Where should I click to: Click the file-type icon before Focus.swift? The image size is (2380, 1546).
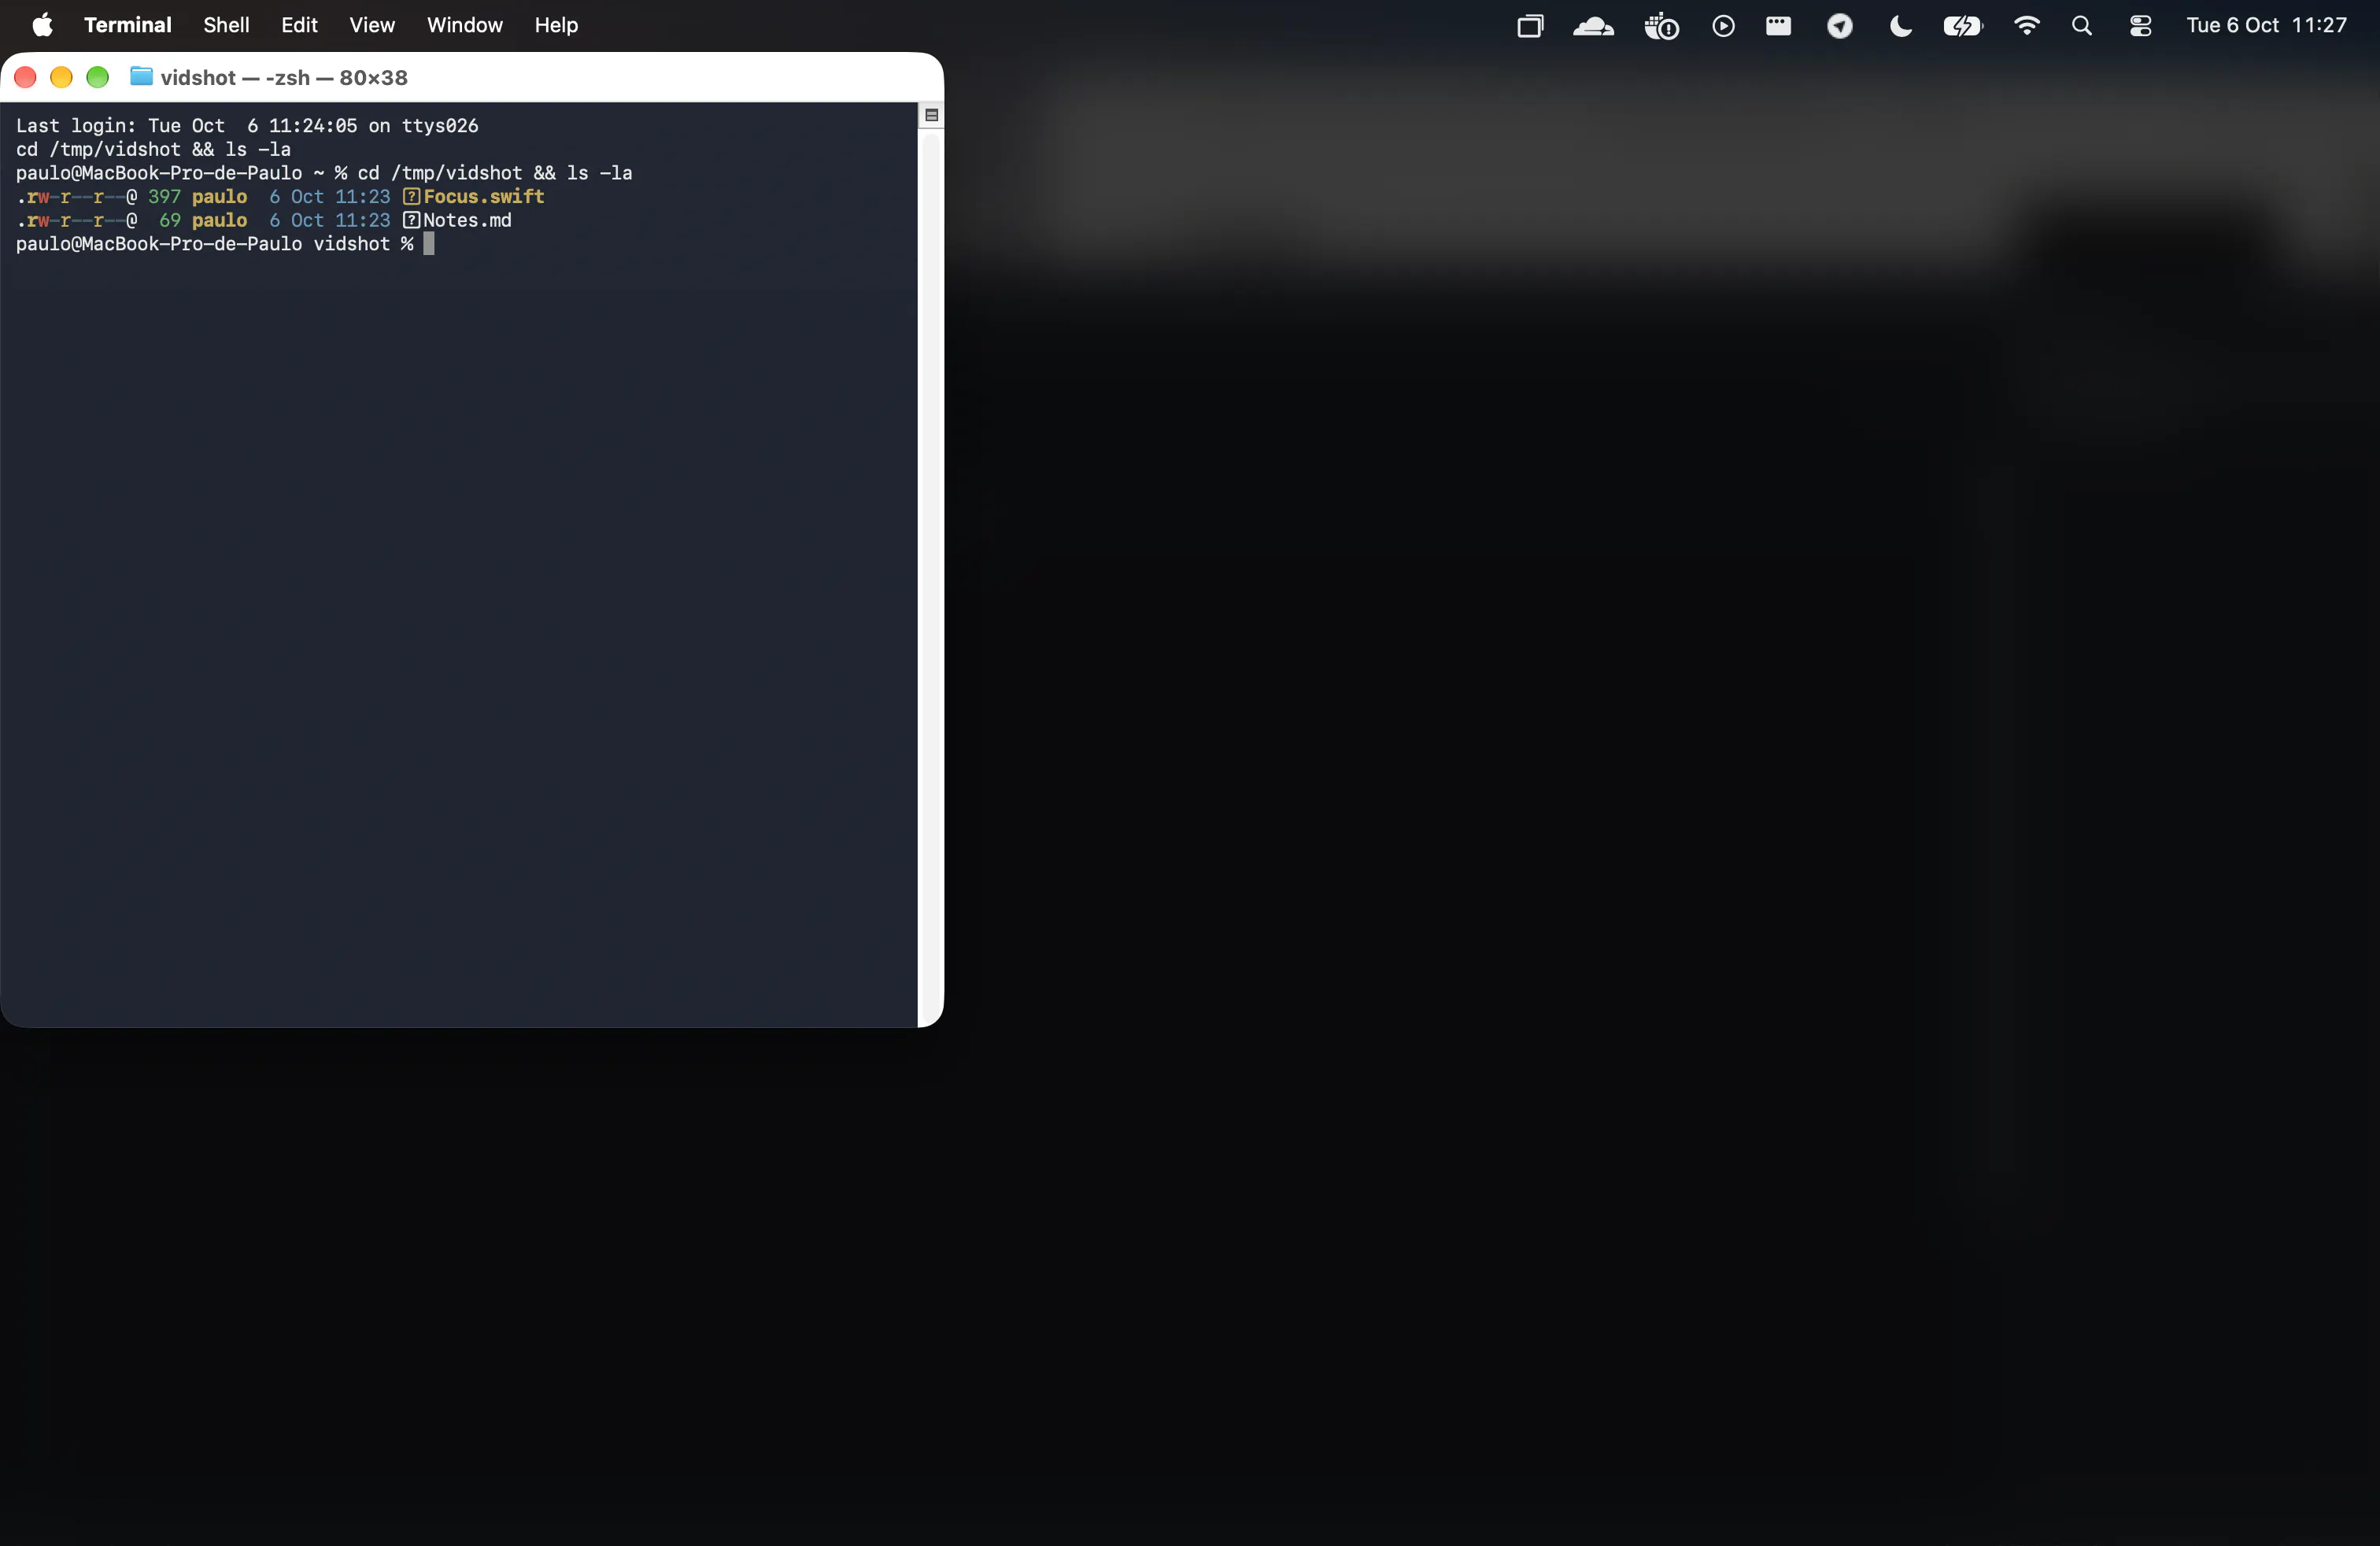(x=411, y=197)
